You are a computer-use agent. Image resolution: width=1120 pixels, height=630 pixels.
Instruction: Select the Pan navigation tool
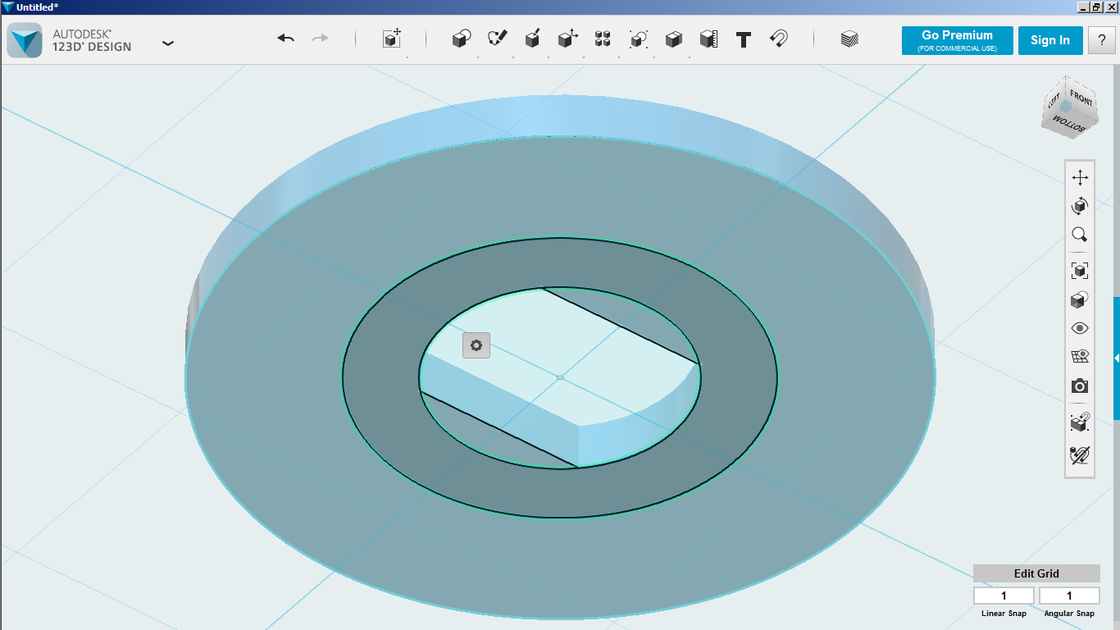pos(1080,177)
